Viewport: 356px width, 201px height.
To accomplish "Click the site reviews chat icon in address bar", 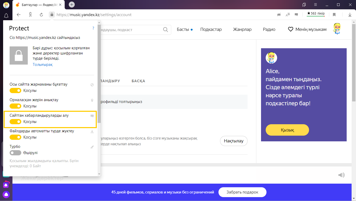I will pos(296,15).
